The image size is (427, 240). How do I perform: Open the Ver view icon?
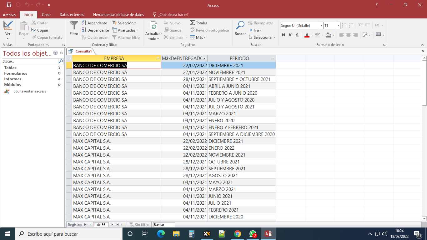point(8,25)
